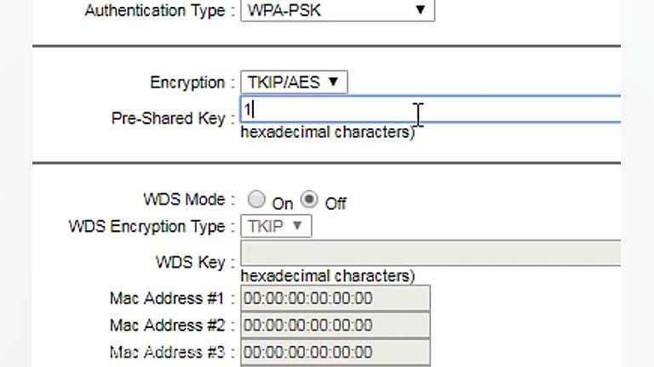
Task: Click the Mac Address #1 label
Action: (x=166, y=298)
